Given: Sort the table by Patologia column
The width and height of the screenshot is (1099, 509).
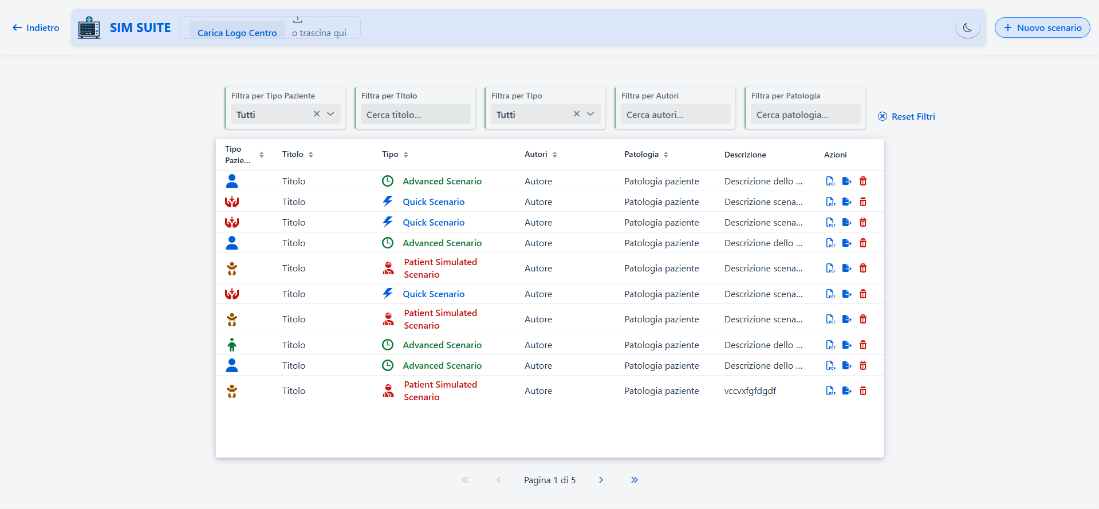Looking at the screenshot, I should click(x=666, y=155).
